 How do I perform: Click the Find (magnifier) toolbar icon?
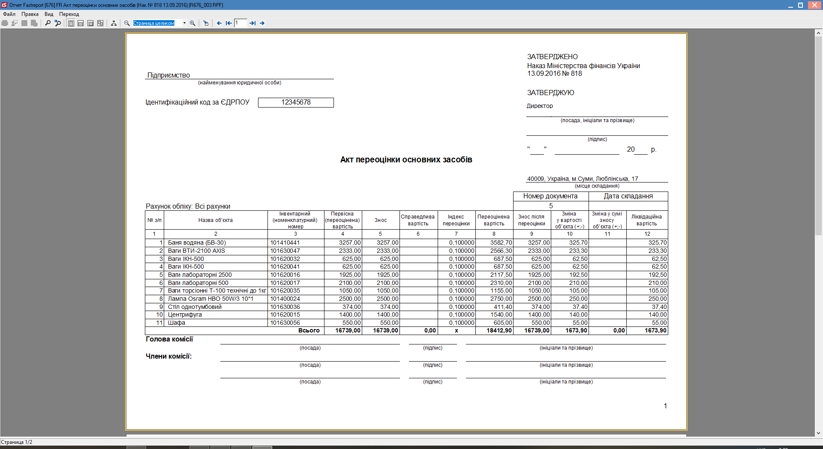pos(48,23)
